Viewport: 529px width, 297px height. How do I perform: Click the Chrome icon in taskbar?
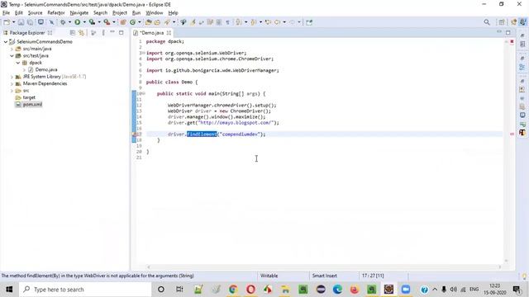[x=233, y=290]
